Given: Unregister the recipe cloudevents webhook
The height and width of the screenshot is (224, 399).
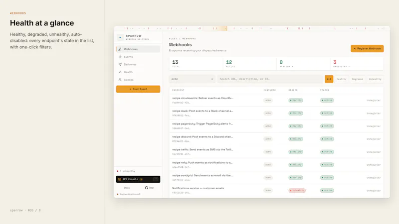Looking at the screenshot, I should 374,101.
